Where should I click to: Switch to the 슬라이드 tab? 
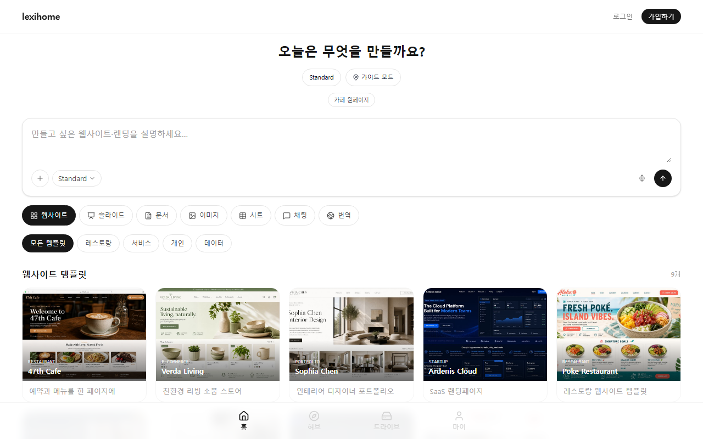106,216
